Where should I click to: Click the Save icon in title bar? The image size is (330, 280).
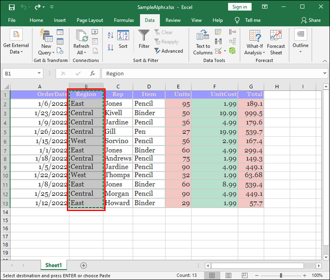11,7
